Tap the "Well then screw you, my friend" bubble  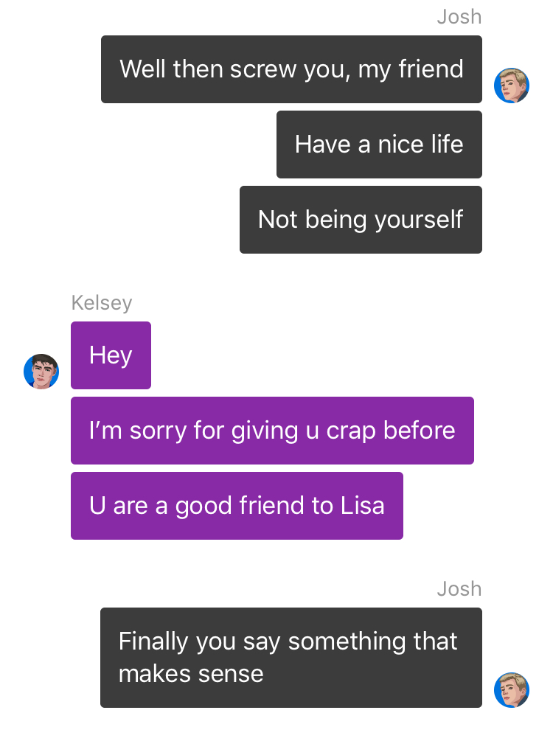click(x=292, y=69)
